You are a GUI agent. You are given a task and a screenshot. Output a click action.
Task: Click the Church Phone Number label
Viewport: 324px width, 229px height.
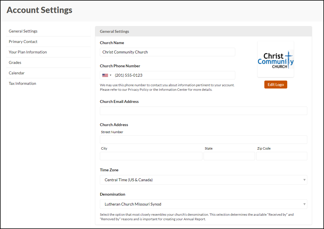click(x=120, y=66)
